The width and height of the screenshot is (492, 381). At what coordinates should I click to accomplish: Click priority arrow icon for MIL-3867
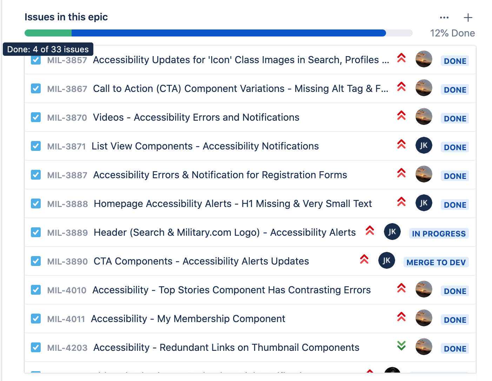click(401, 87)
